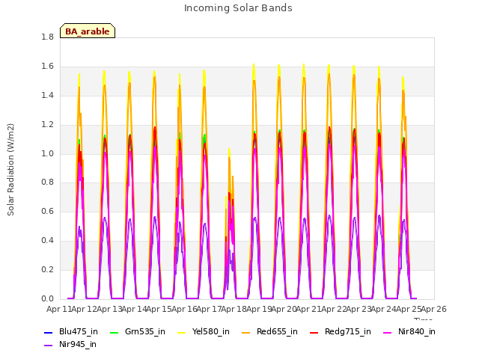This screenshot has width=479, height=359.
Task: Click the 0.2 y-axis tick label
Action: tap(47, 269)
